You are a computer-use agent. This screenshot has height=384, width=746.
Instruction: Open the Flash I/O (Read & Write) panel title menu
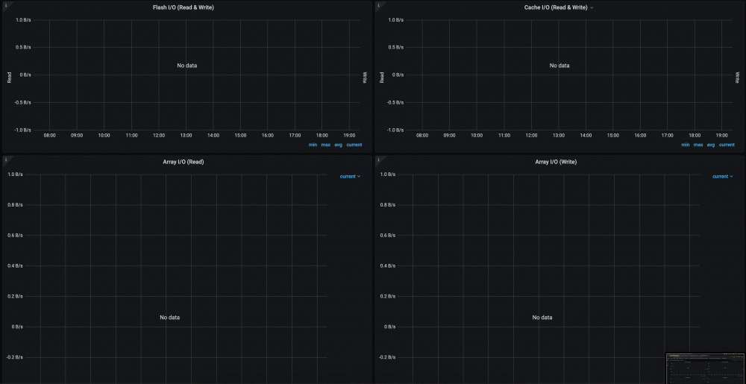tap(184, 7)
